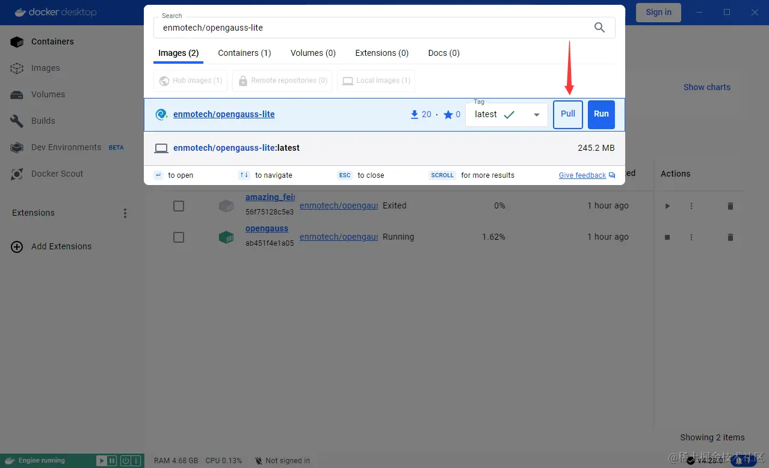Click the Give feedback link
The width and height of the screenshot is (769, 468).
(587, 175)
